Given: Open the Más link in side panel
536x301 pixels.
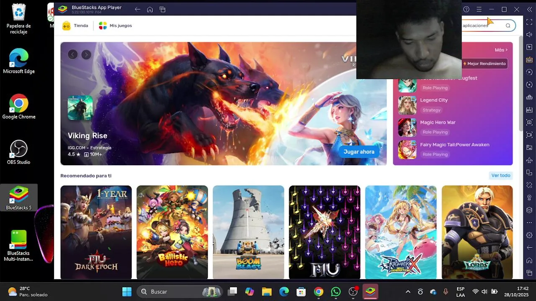Looking at the screenshot, I should [501, 50].
